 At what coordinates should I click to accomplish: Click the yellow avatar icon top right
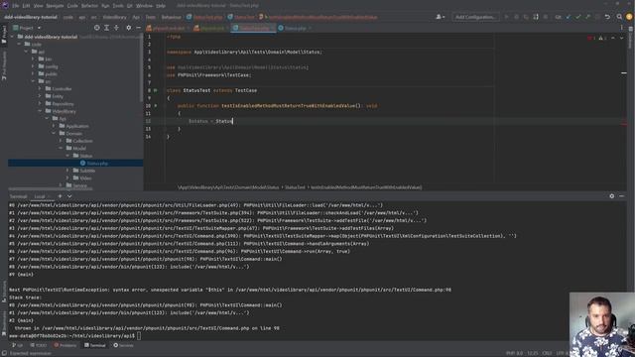[629, 17]
